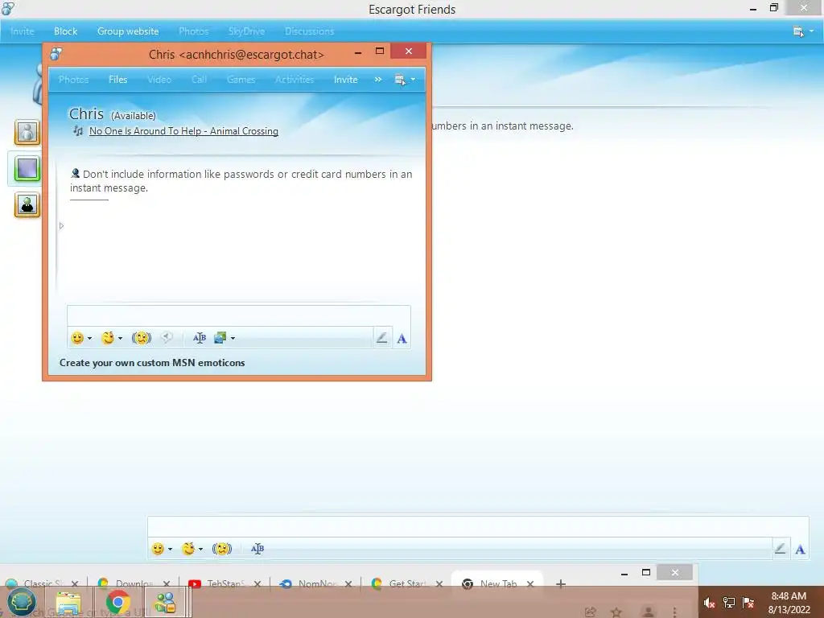Screen dimensions: 824x618
Task: Open the show menu icon in Chris chat
Action: (400, 80)
